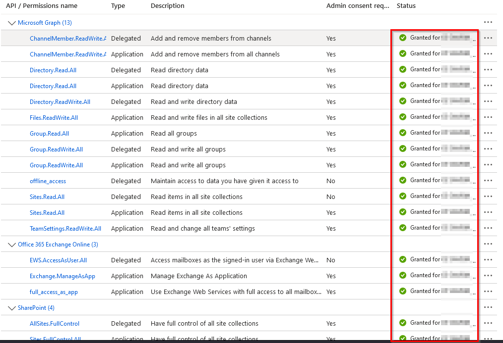The height and width of the screenshot is (343, 503).
Task: Open more options for application ChannelMember.ReadWrite.All row
Action: coord(488,54)
